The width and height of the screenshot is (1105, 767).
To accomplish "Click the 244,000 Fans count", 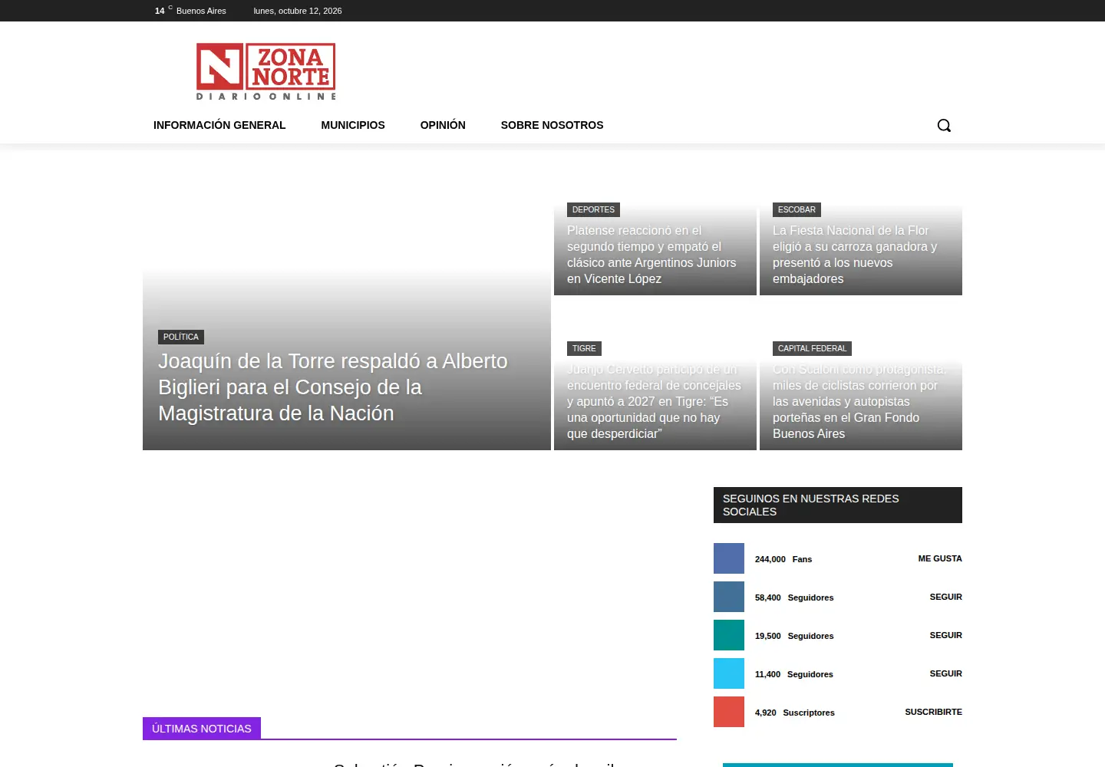I will point(783,559).
